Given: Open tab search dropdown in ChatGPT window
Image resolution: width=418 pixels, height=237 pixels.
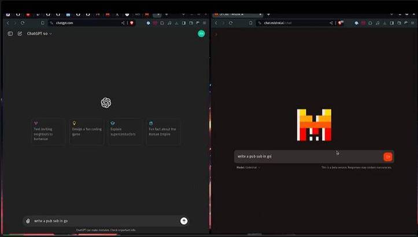Looking at the screenshot, I should point(183,14).
